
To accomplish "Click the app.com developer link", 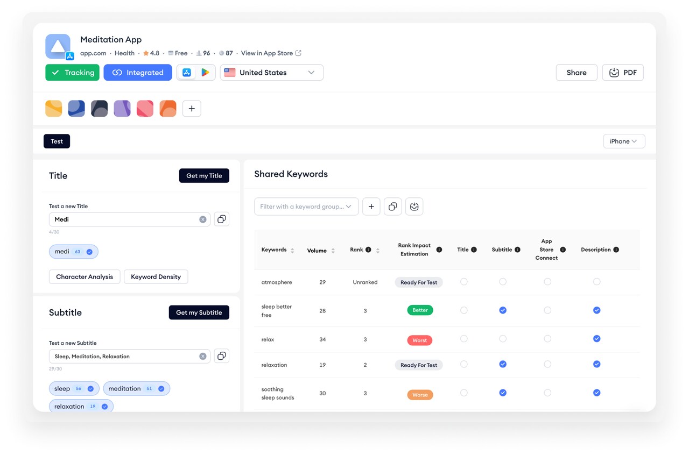I will (x=93, y=53).
